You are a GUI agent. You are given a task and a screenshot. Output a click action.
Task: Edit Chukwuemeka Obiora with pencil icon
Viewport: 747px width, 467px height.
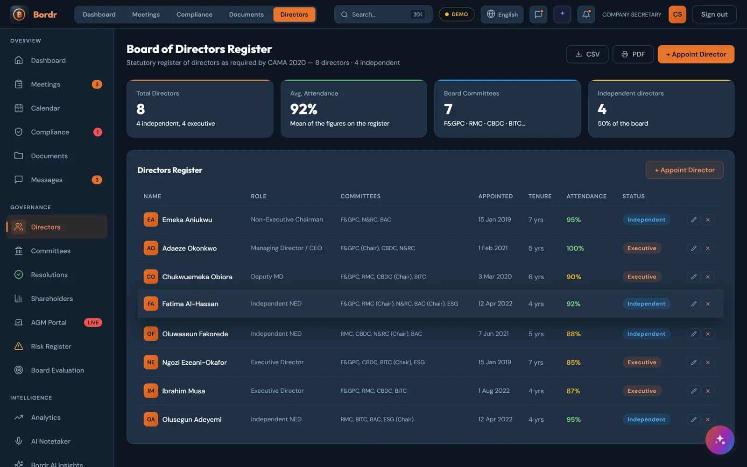point(694,276)
